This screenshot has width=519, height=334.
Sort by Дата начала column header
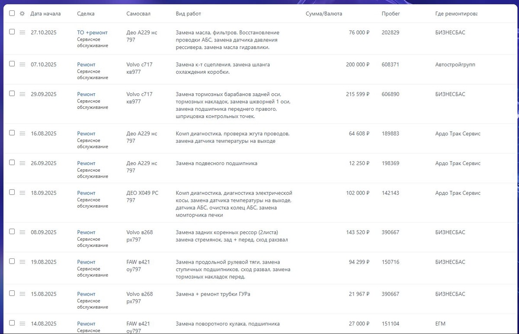coord(45,14)
